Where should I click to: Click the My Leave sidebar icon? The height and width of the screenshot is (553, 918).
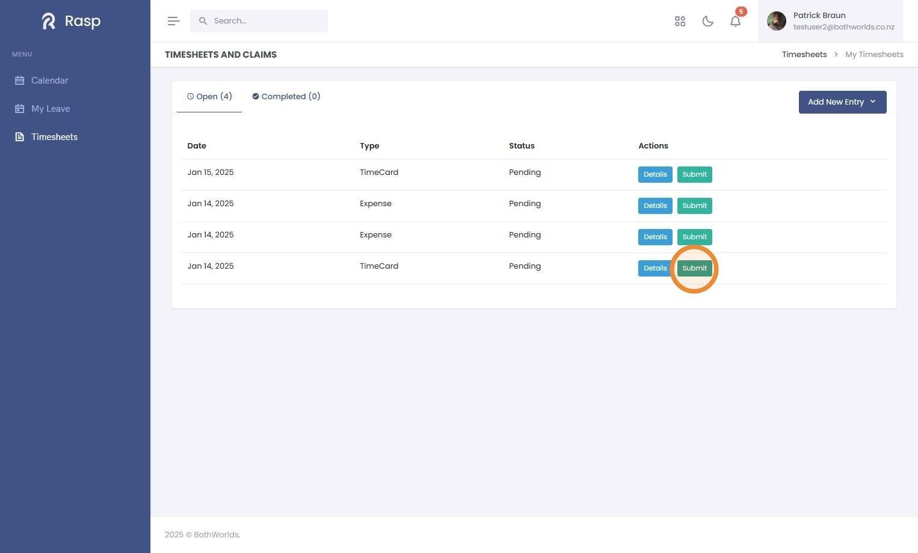[x=20, y=109]
